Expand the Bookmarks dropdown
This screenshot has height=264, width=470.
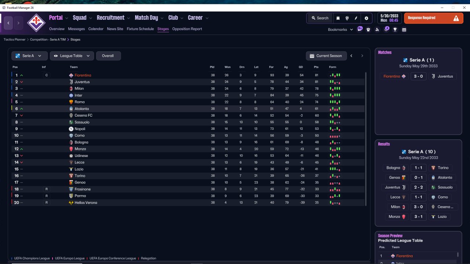point(340,30)
